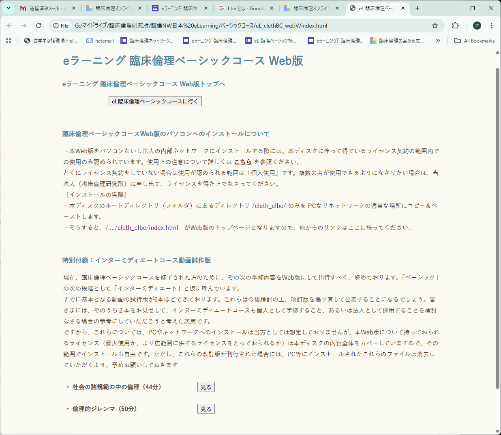Click the forward navigation arrow

tap(24, 25)
